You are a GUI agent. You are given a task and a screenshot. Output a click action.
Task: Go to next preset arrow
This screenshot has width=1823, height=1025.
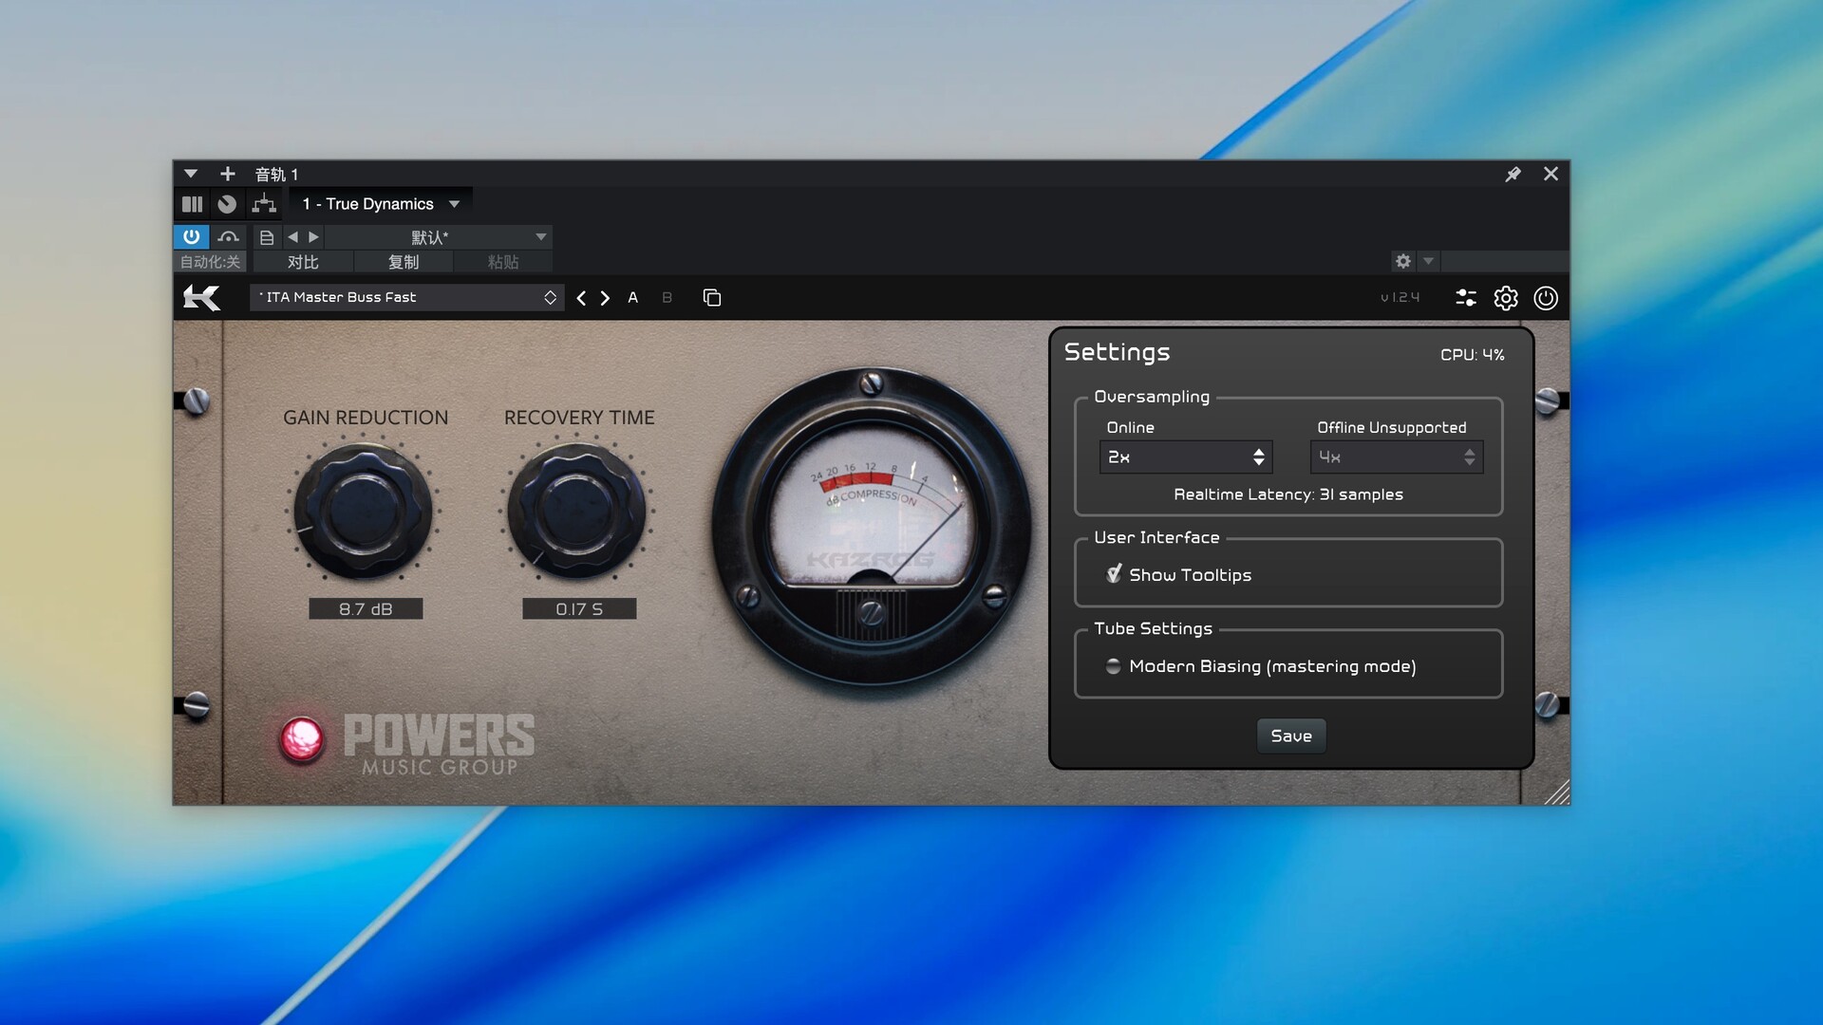pyautogui.click(x=606, y=298)
